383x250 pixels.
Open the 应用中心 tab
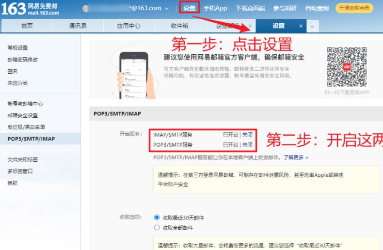pos(129,26)
